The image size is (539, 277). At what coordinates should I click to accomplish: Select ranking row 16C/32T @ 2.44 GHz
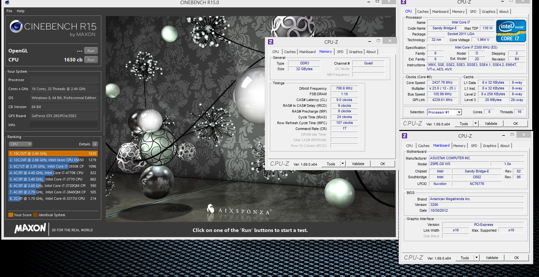(53, 153)
